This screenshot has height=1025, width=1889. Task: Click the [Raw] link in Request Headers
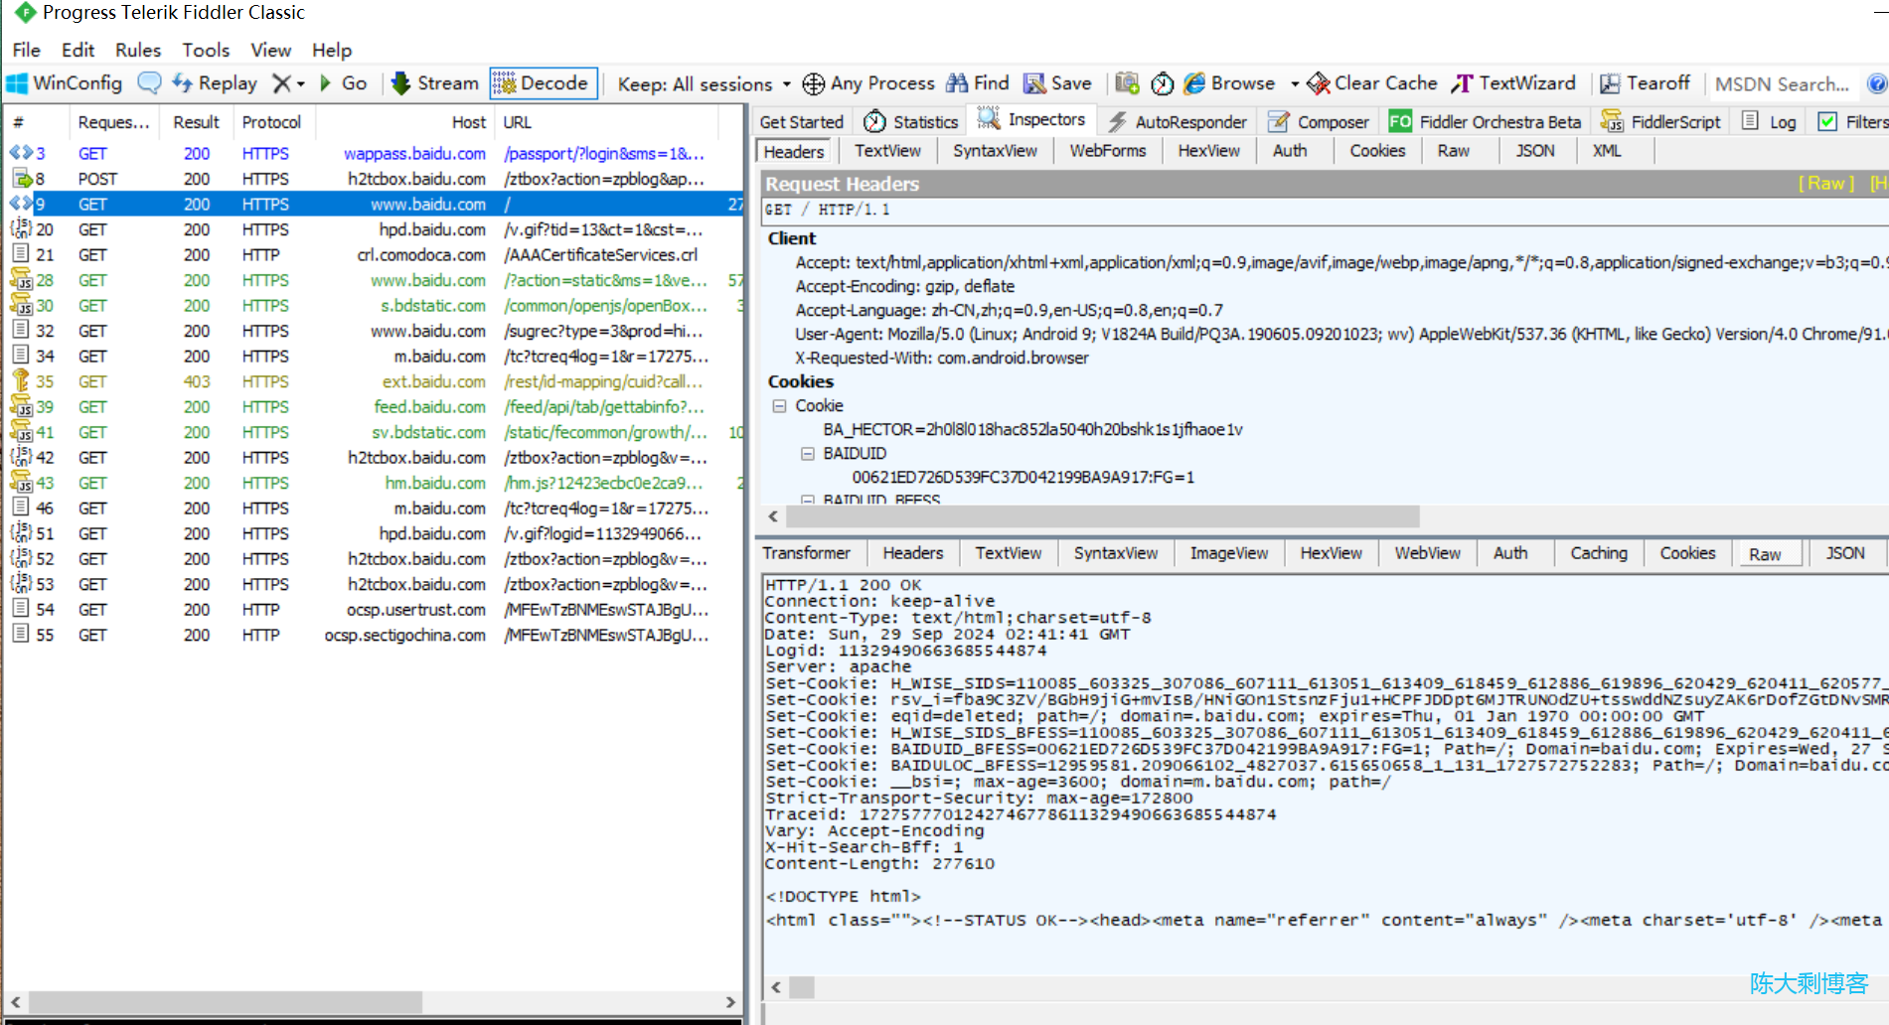point(1826,184)
